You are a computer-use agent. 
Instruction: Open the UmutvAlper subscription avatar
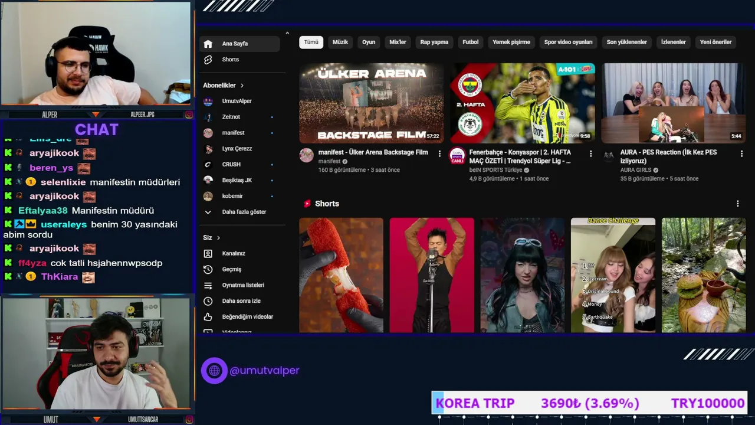click(x=208, y=101)
